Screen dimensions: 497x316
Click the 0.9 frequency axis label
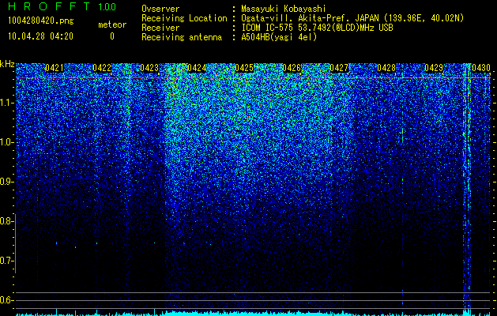pos(6,182)
